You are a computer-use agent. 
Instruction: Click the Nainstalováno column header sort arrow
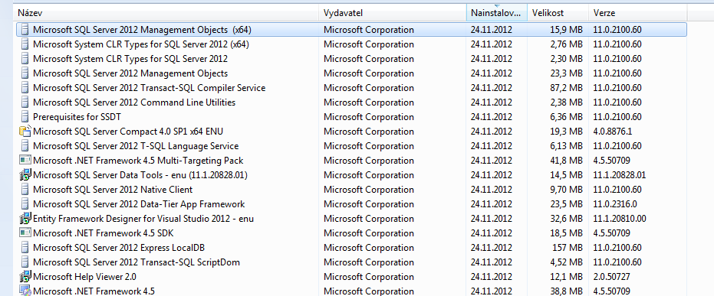[497, 6]
